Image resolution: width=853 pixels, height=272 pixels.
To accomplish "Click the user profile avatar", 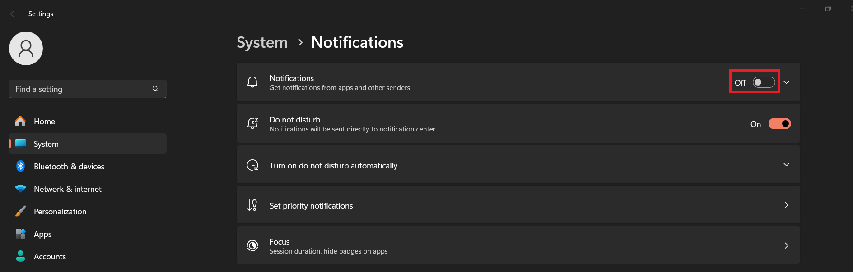I will point(26,48).
